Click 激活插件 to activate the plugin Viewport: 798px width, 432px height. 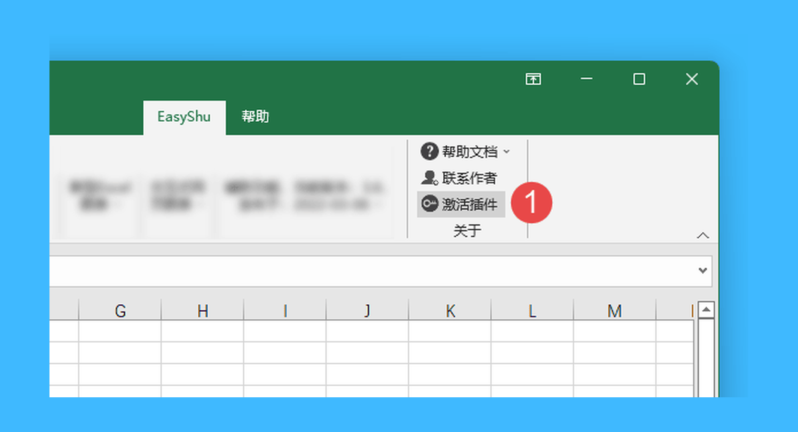(x=461, y=204)
